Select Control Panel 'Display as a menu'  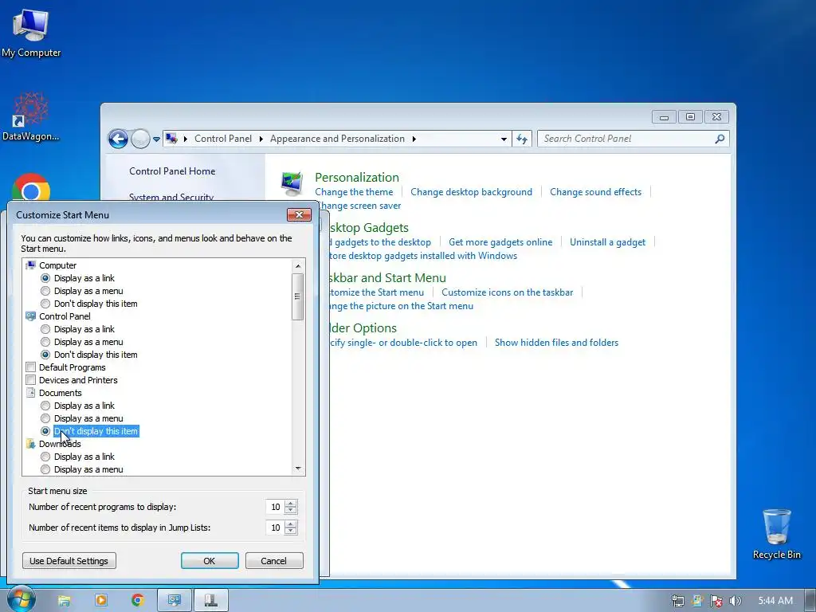click(45, 342)
